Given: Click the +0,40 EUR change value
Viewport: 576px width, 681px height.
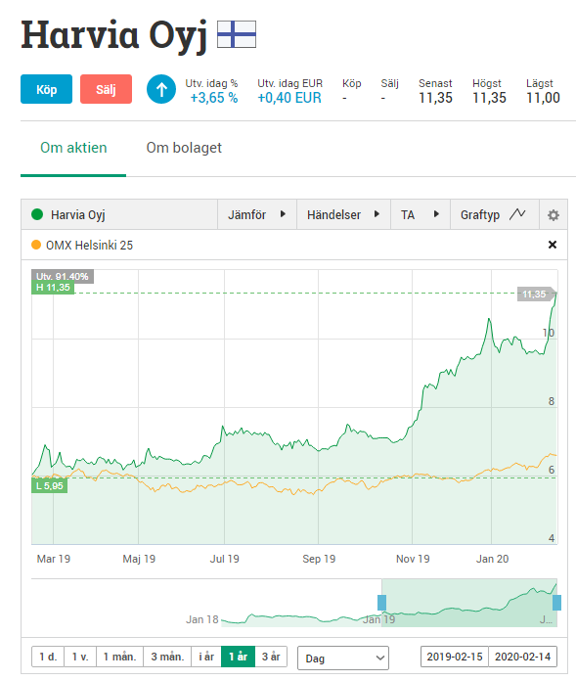Looking at the screenshot, I should point(289,98).
